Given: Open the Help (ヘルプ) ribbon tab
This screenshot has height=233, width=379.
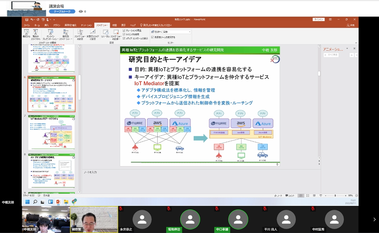Looking at the screenshot, I should (x=133, y=25).
